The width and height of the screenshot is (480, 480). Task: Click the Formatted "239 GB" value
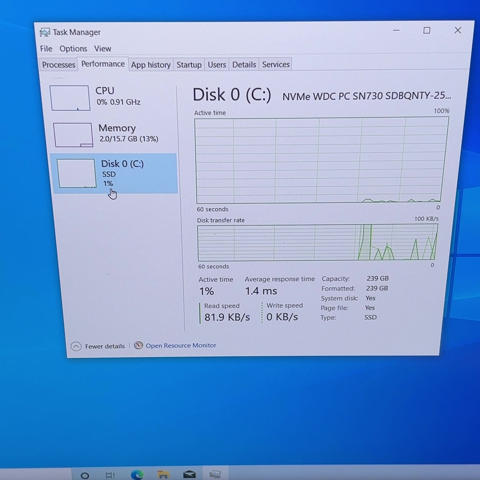tap(377, 288)
